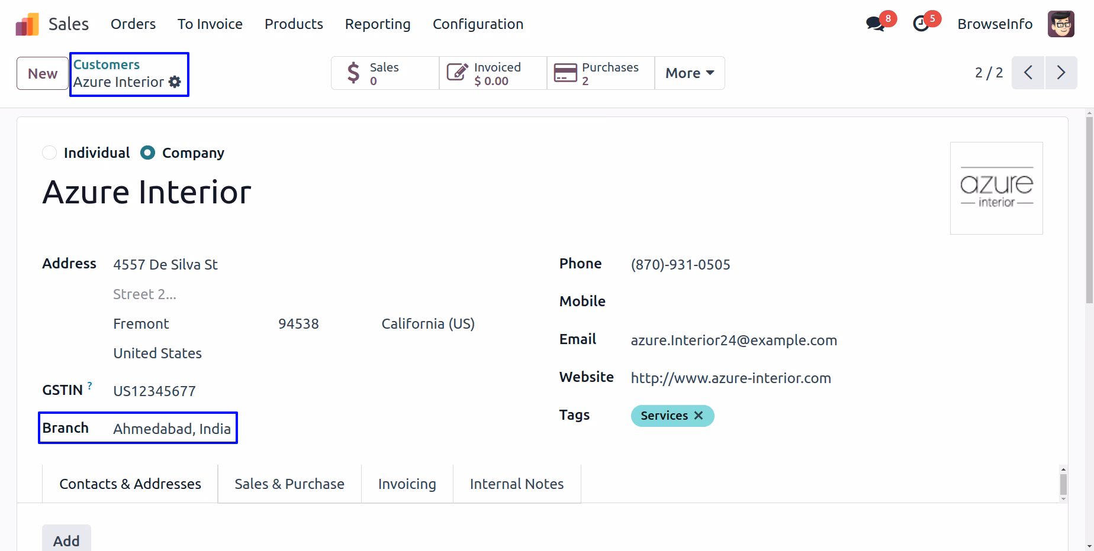The image size is (1094, 551).
Task: Open the Products menu
Action: coord(294,24)
